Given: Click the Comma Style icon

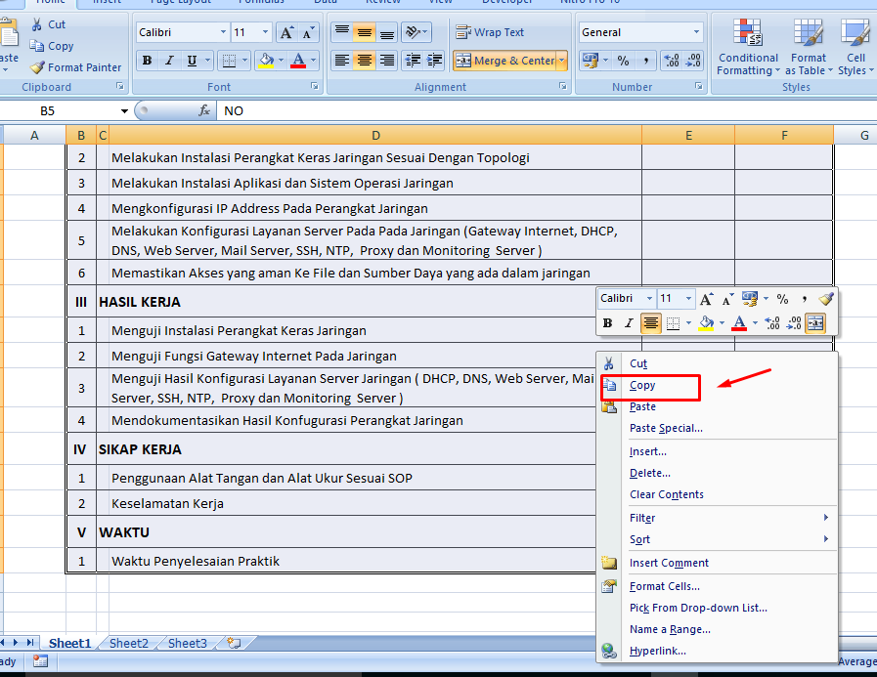Looking at the screenshot, I should tap(646, 62).
